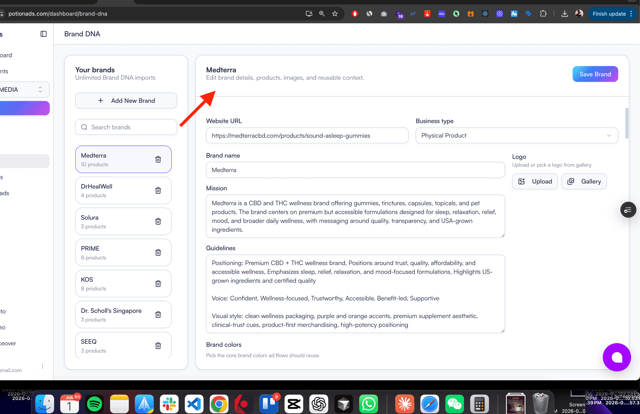Delete the PRIME brand with trash icon
Screen dimensions: 640x414
158,253
